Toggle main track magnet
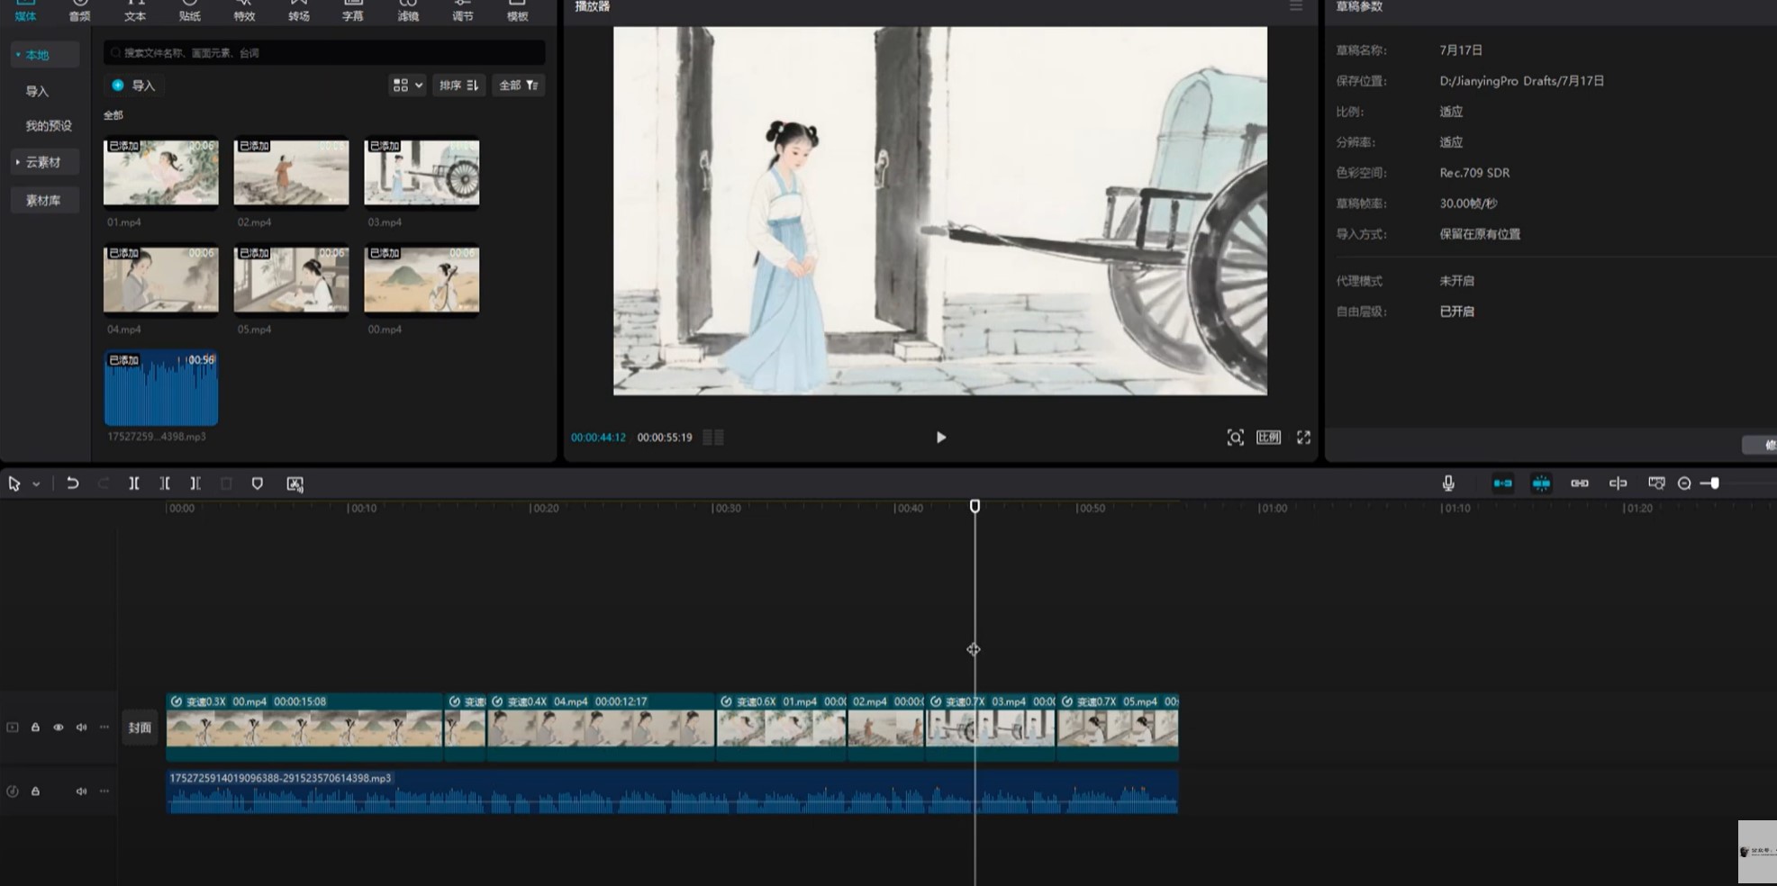The image size is (1777, 886). [x=1503, y=484]
